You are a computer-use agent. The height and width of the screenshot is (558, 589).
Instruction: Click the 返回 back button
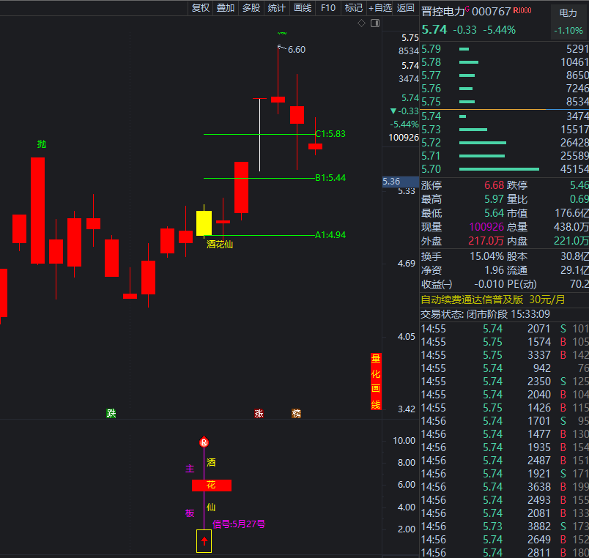(405, 8)
